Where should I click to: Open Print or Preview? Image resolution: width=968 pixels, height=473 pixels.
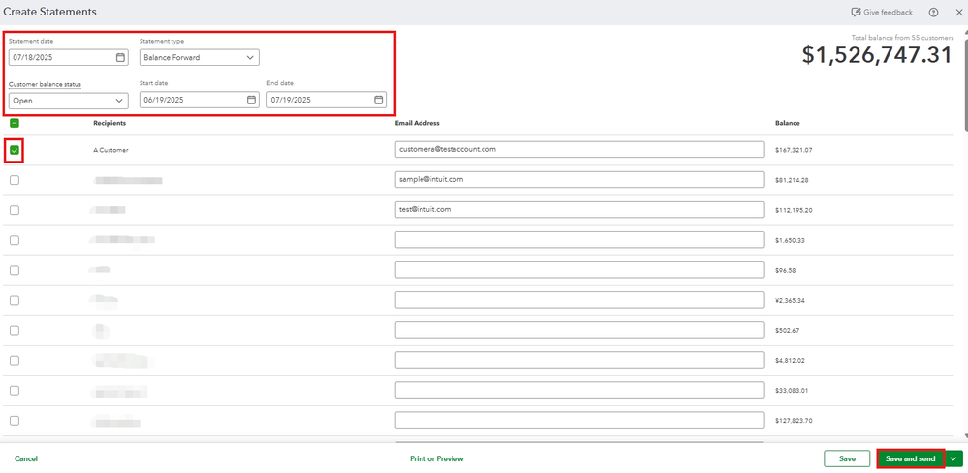(436, 458)
